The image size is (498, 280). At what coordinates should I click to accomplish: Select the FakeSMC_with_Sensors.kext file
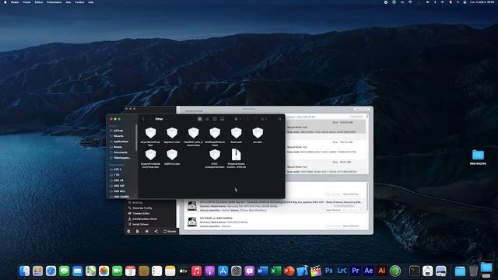tap(193, 137)
